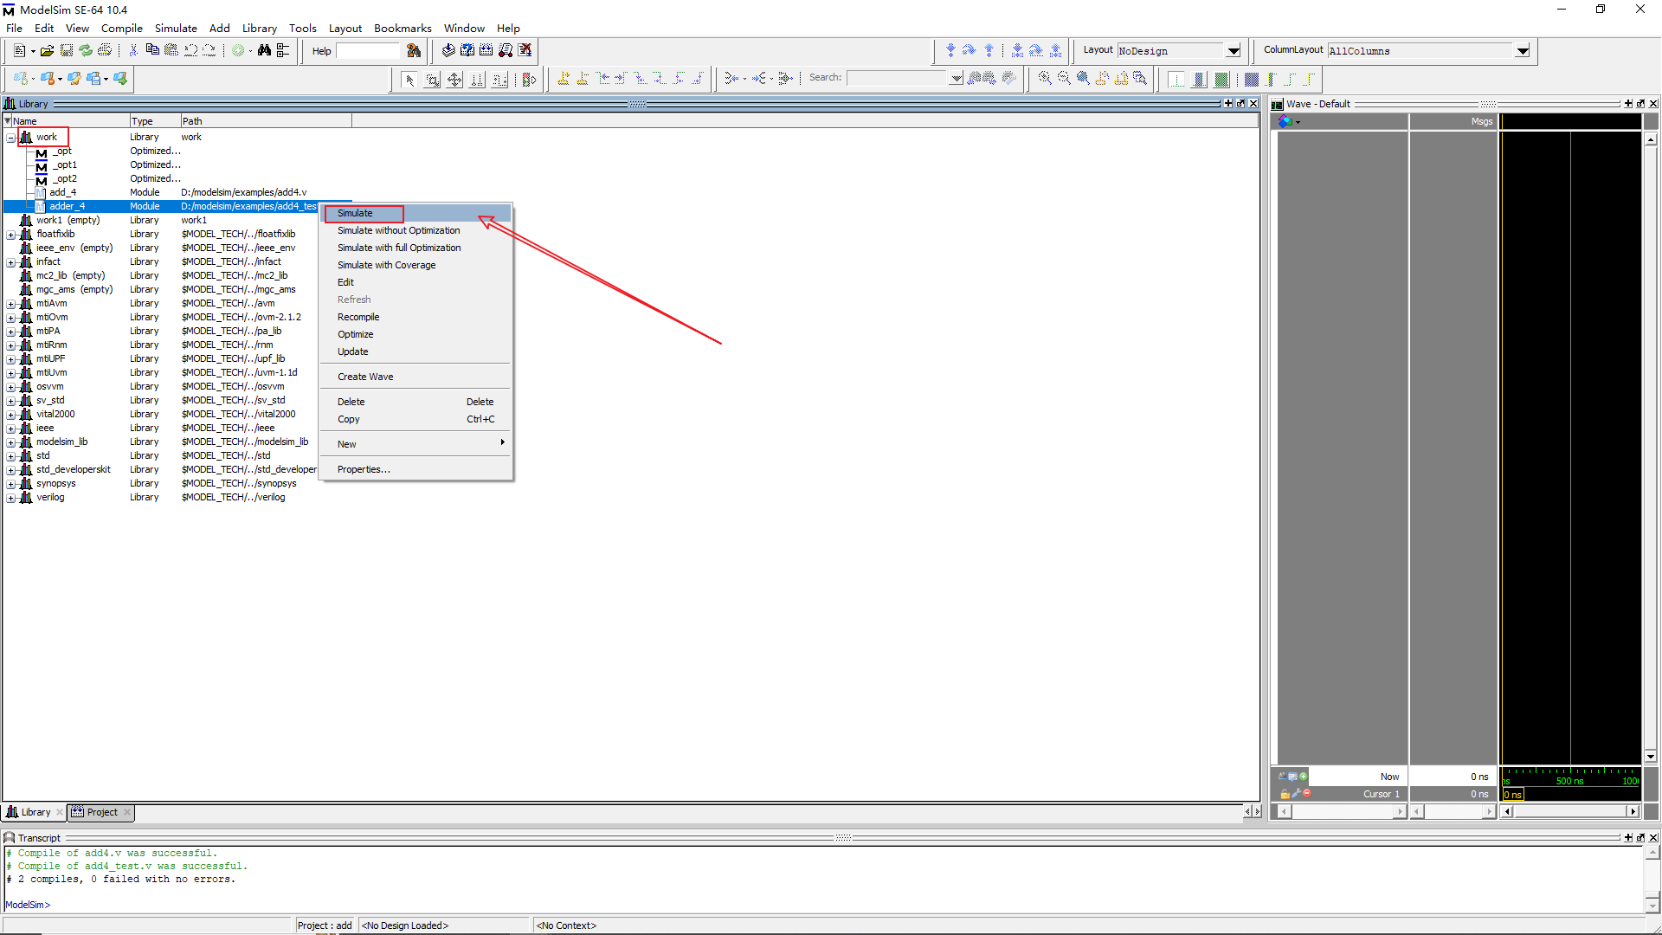Click the Zoom Out magnifier icon
The image size is (1662, 935).
(1064, 79)
